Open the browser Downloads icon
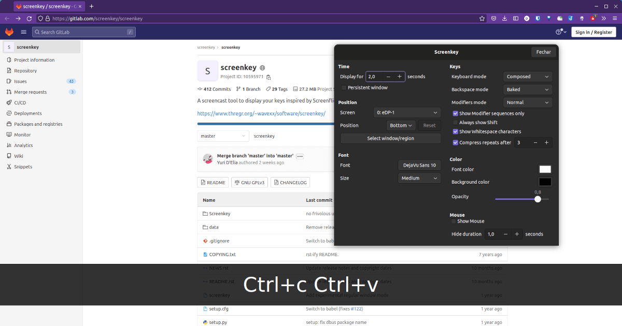The height and width of the screenshot is (326, 622). 504,19
